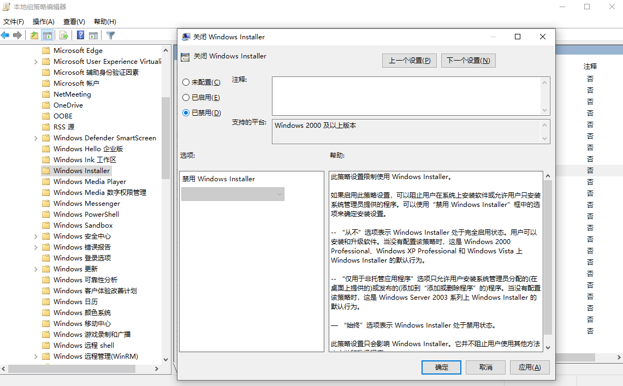623x386 pixels.
Task: Click the Back arrow toolbar icon
Action: [x=5, y=35]
